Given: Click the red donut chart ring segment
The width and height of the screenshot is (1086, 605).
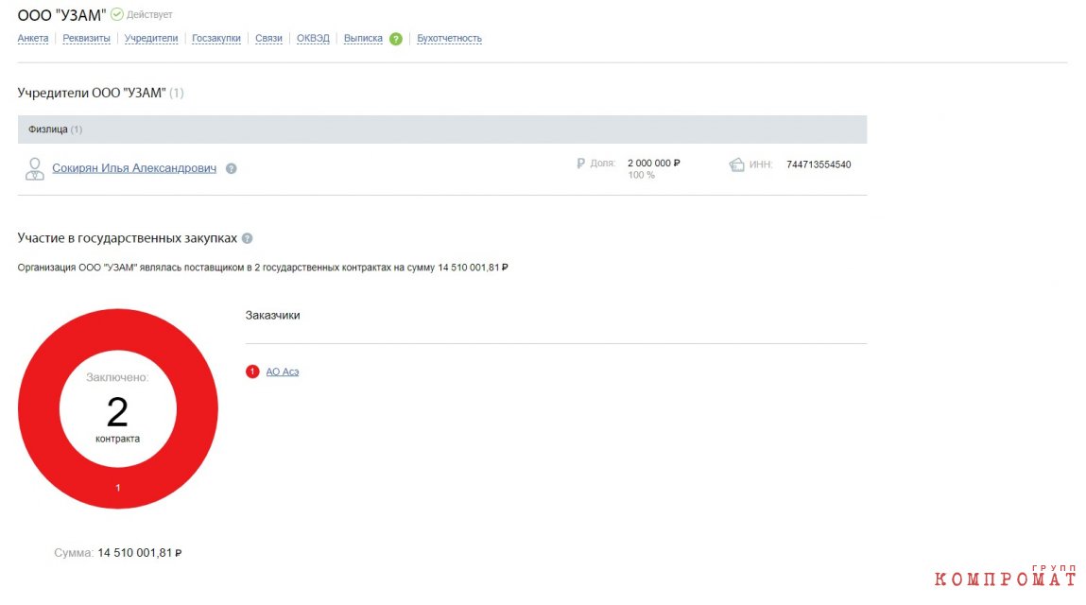Looking at the screenshot, I should (118, 488).
